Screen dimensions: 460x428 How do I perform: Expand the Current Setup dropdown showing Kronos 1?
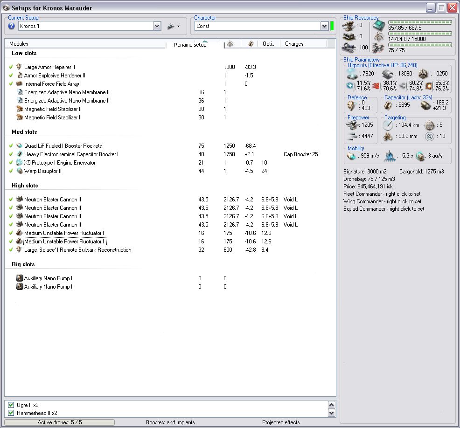[x=157, y=27]
